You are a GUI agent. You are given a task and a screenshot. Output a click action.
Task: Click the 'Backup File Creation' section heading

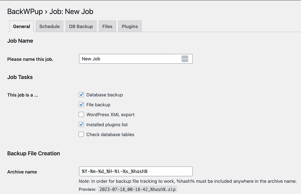coord(34,153)
